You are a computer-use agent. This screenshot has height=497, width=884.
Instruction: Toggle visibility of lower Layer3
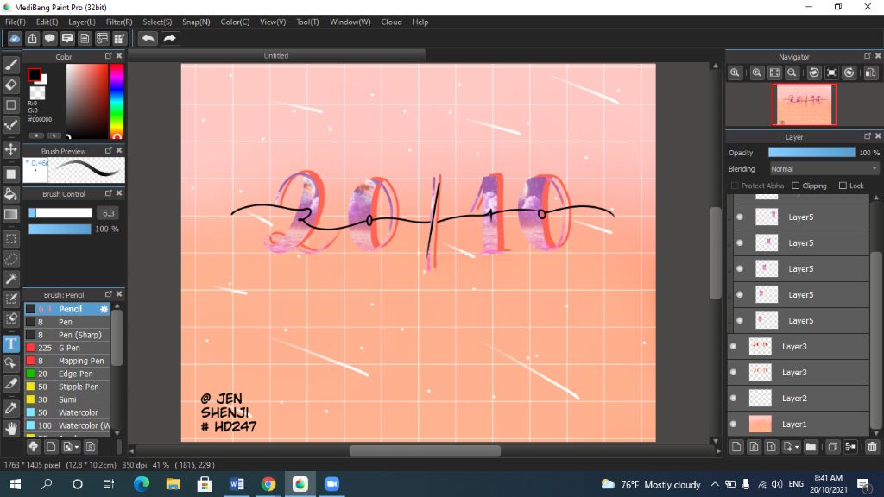pos(734,372)
